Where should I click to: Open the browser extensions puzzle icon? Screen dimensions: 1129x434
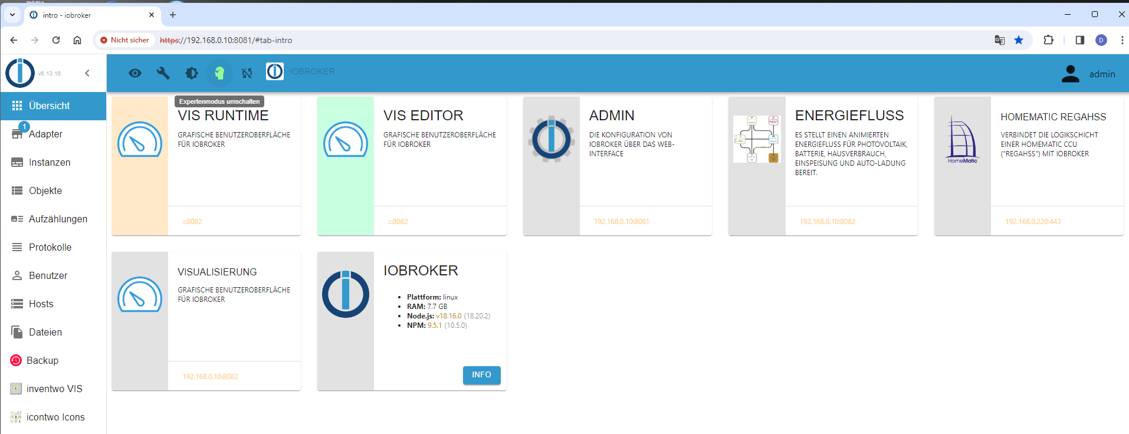[1048, 40]
